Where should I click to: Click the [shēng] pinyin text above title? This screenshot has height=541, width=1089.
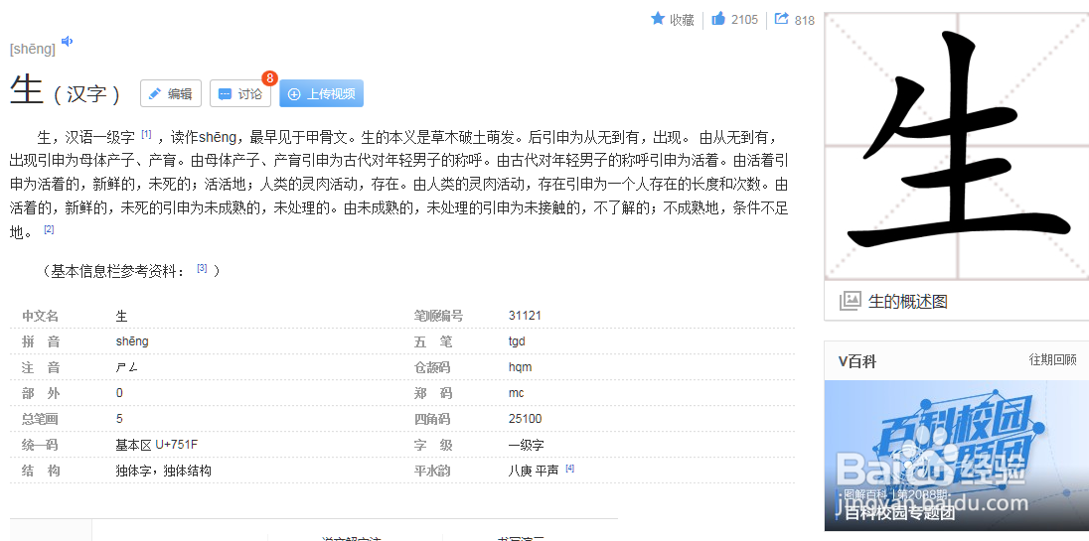(x=33, y=50)
